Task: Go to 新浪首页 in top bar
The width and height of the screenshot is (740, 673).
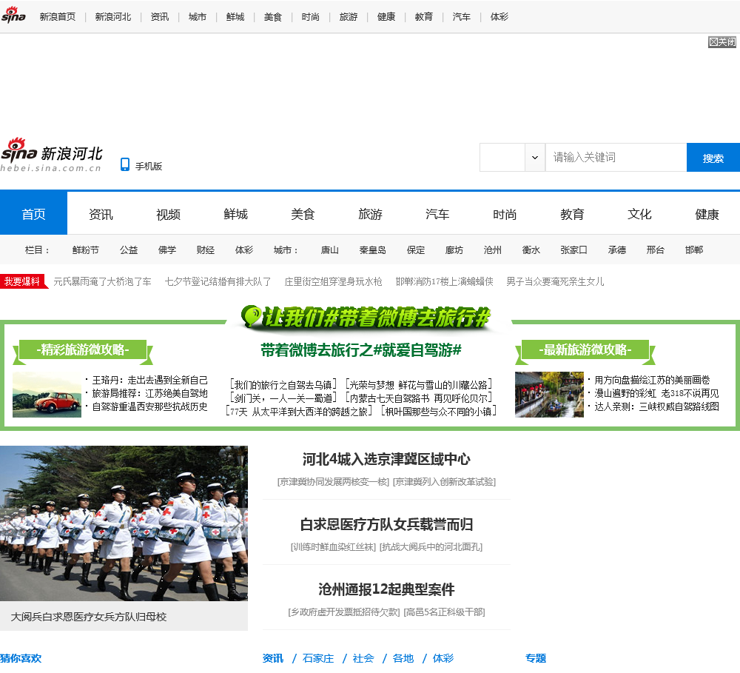Action: pyautogui.click(x=58, y=17)
